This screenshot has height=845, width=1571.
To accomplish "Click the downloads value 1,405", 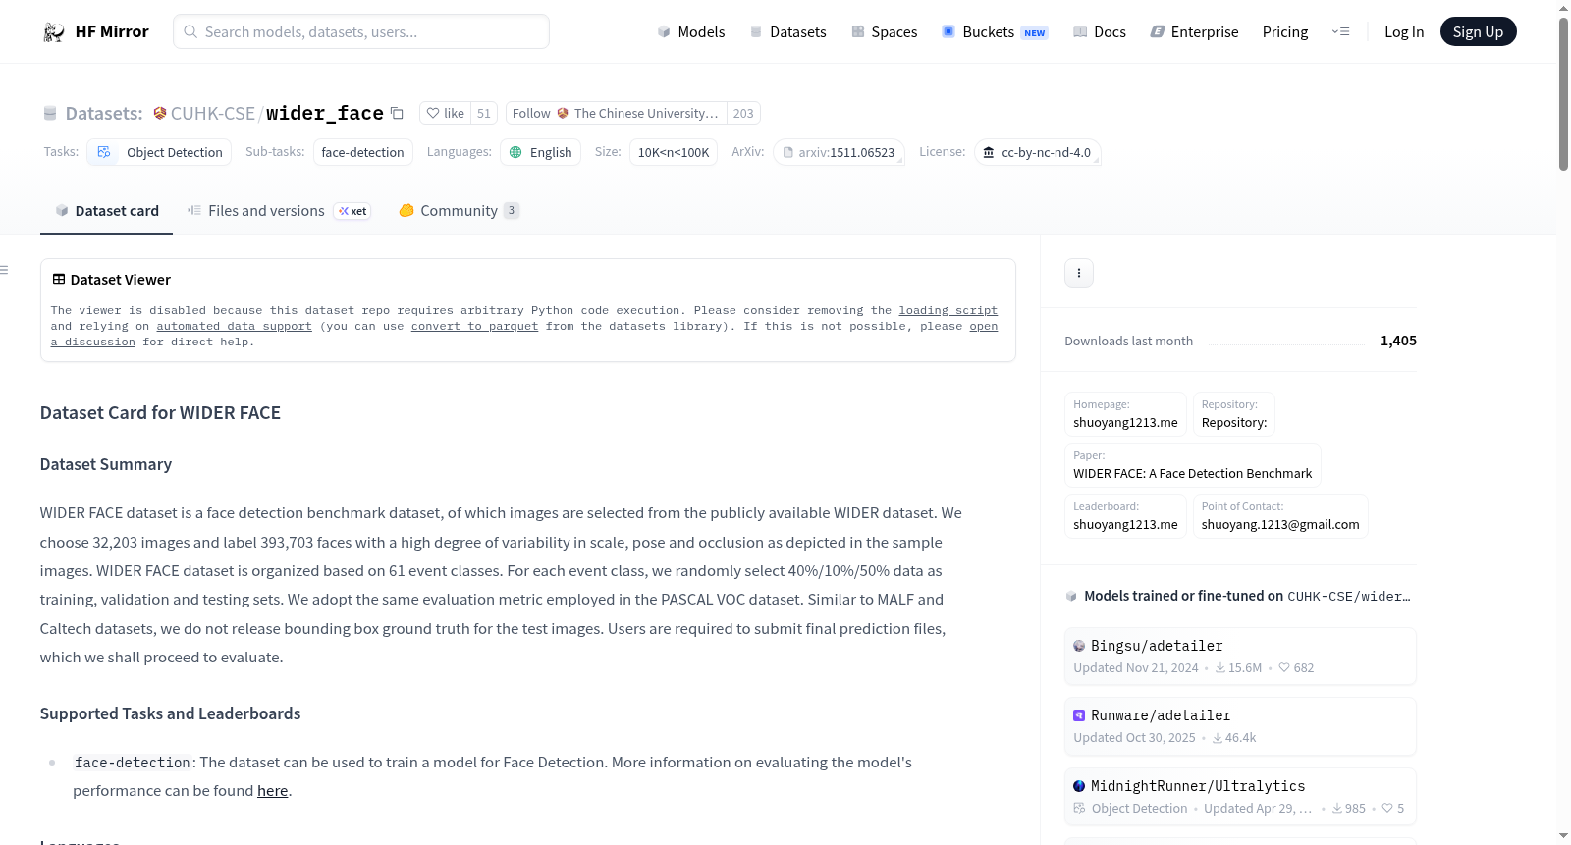I will tap(1398, 341).
